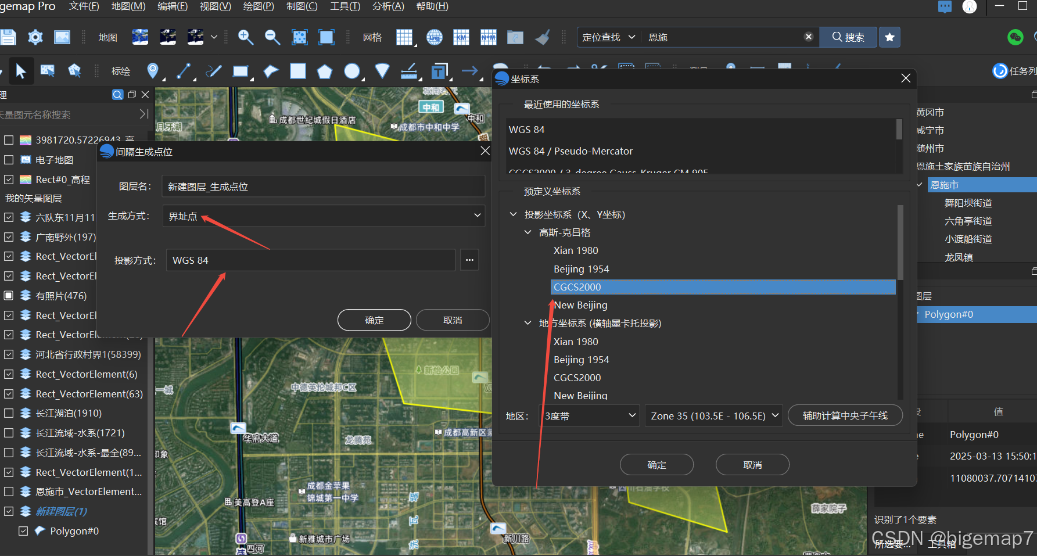Select Beijing 1954 under 高斯-克吕格
1037x556 pixels.
[581, 269]
